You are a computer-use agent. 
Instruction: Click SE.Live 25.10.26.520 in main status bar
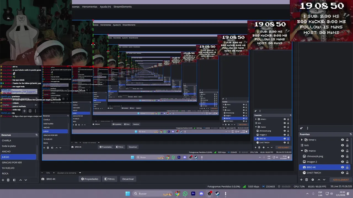point(341,186)
